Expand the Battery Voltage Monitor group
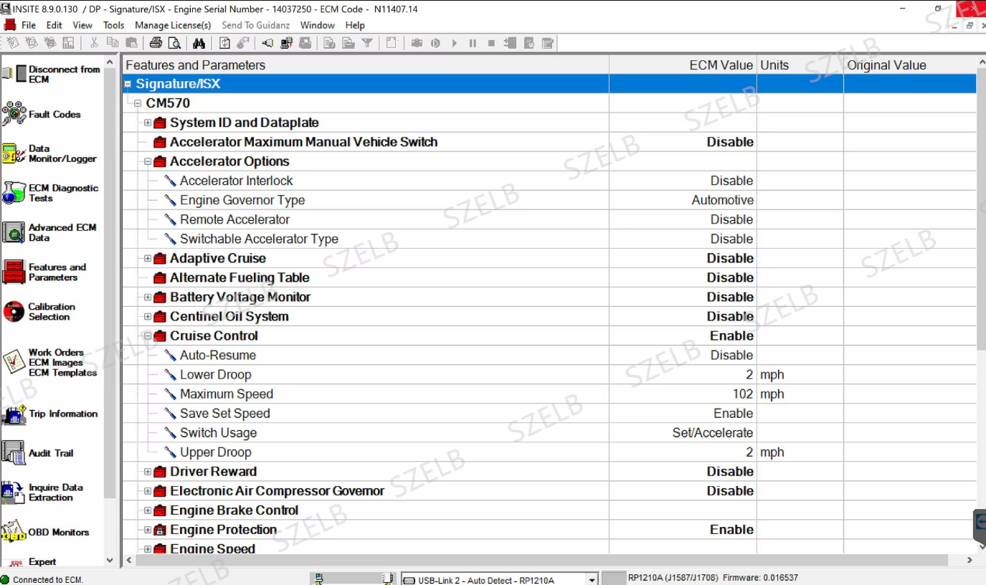 [148, 297]
